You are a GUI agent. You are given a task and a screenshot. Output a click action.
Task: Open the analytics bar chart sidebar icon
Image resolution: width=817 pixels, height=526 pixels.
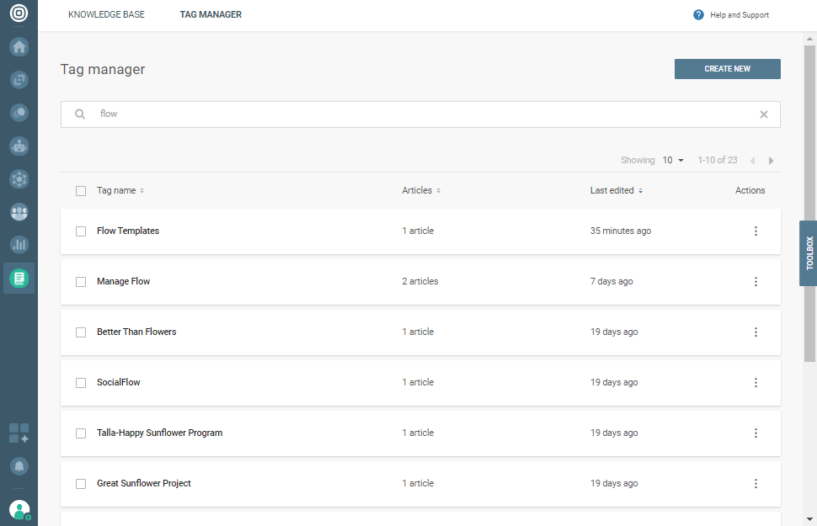[19, 245]
